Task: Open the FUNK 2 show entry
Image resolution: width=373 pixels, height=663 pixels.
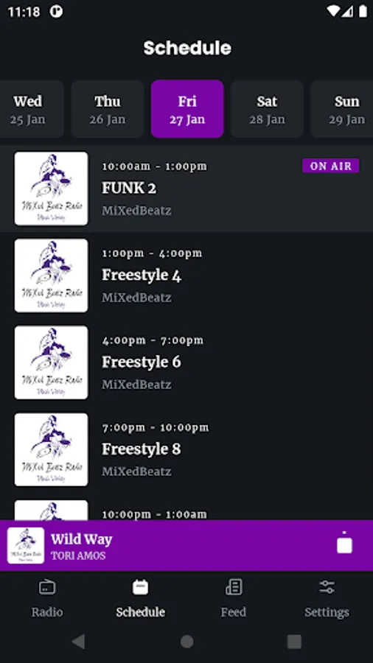Action: tap(186, 189)
